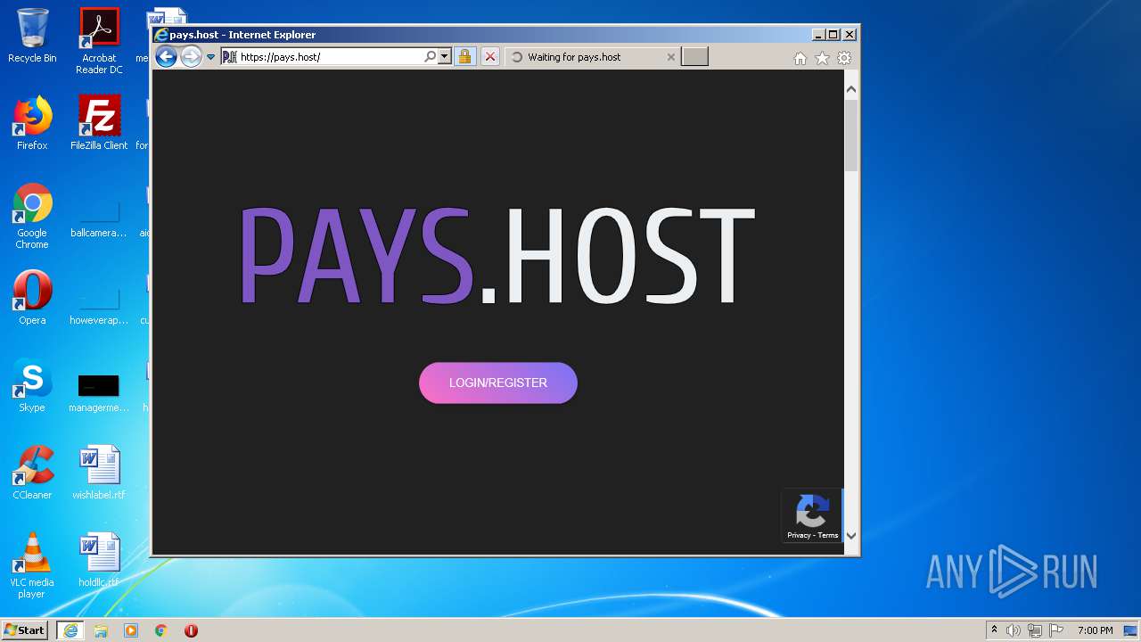Open Windows Explorer from taskbar
The height and width of the screenshot is (642, 1141).
click(101, 630)
